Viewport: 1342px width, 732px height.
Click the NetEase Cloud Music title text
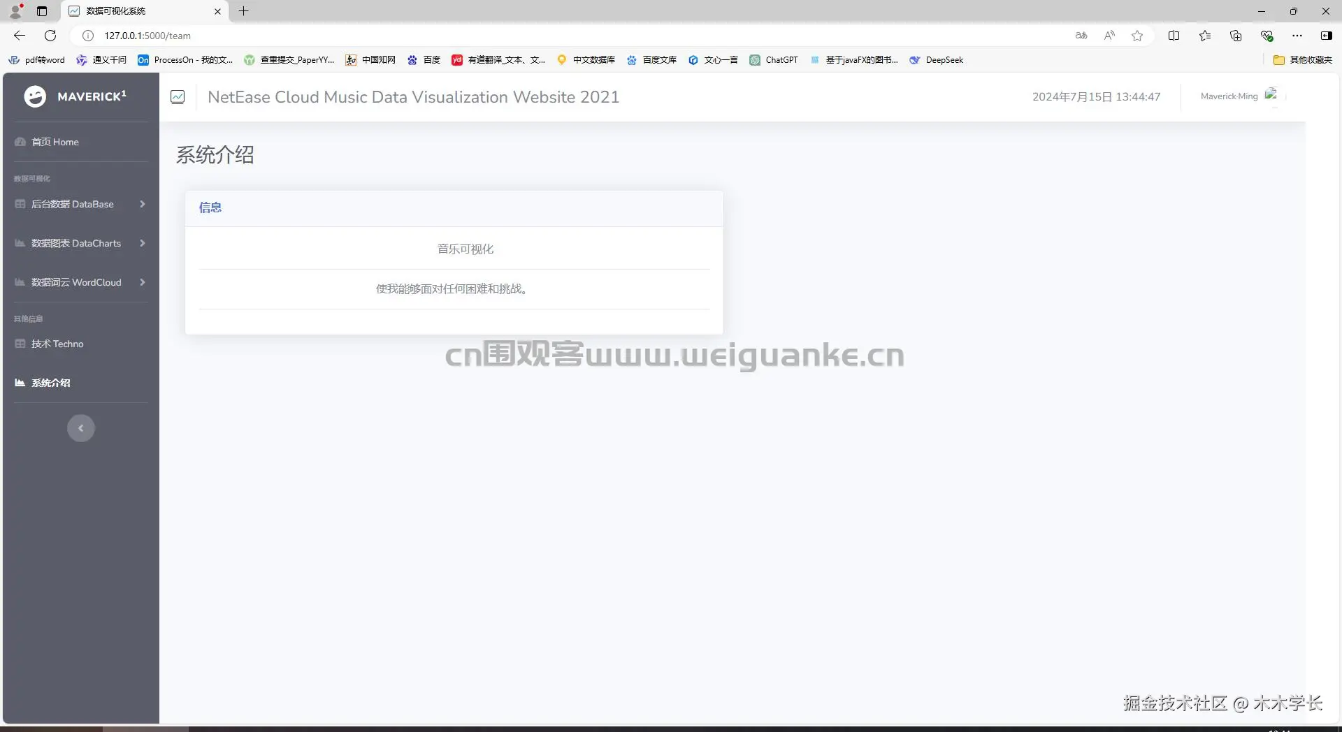pos(414,97)
